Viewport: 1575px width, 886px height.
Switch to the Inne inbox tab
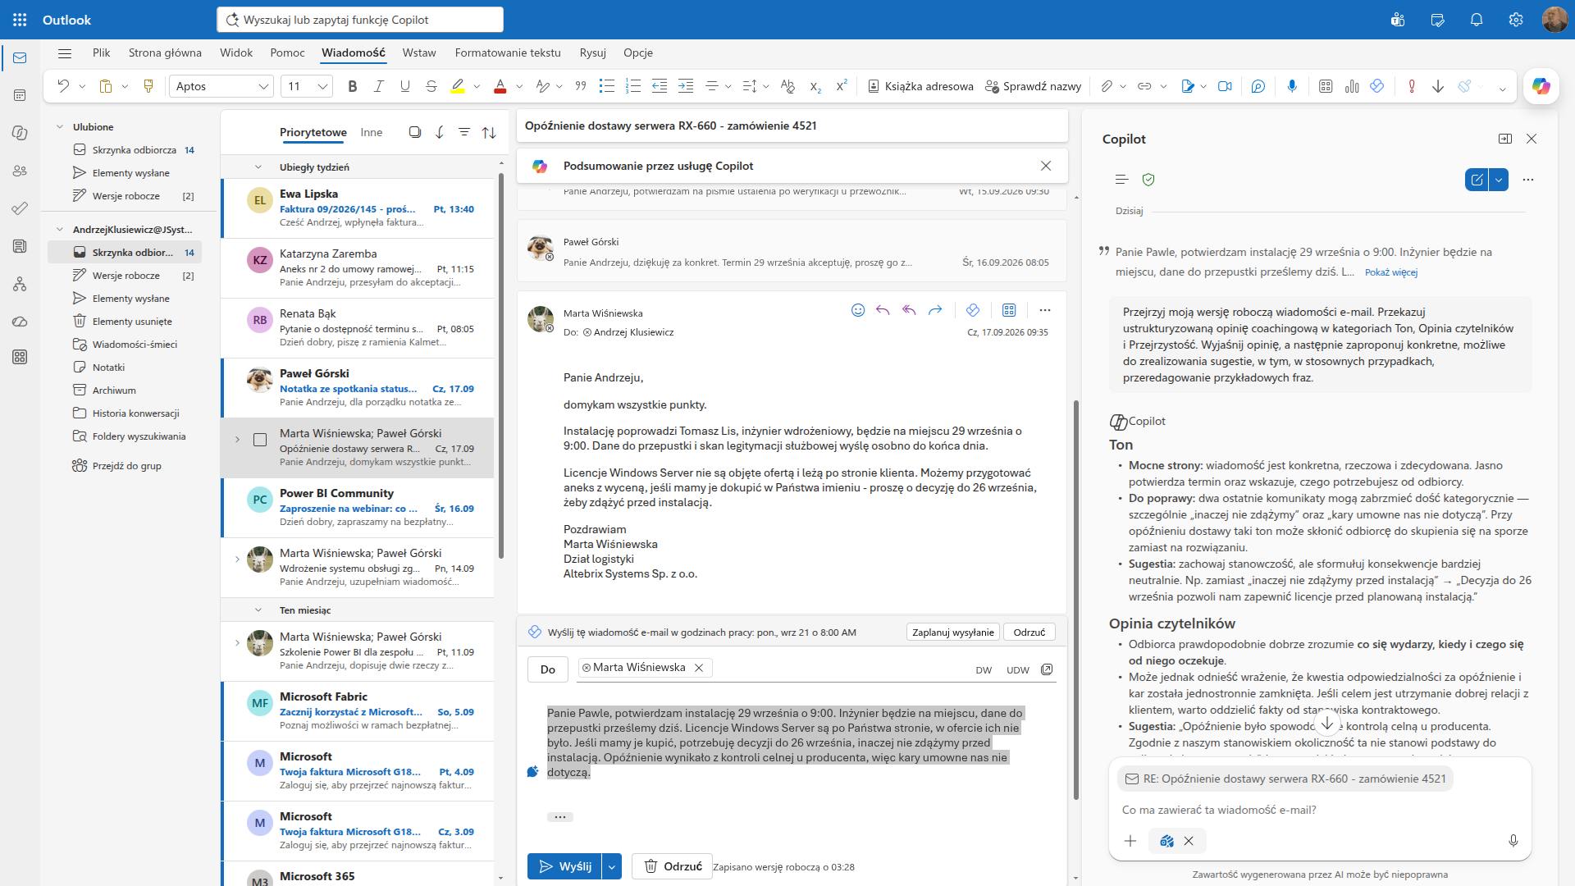click(372, 132)
